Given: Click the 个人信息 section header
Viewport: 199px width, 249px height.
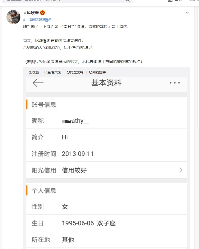Looking at the screenshot, I should coord(106,190).
